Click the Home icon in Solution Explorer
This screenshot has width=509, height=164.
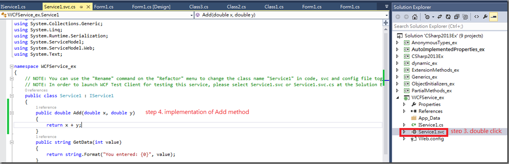[415, 17]
